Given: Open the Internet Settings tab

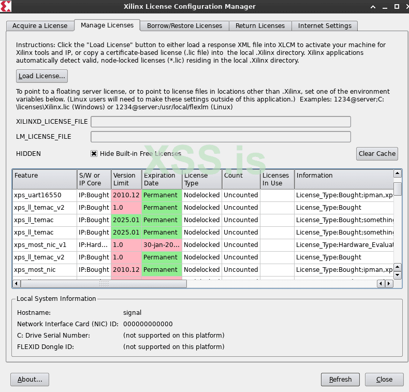Looking at the screenshot, I should coord(325,26).
